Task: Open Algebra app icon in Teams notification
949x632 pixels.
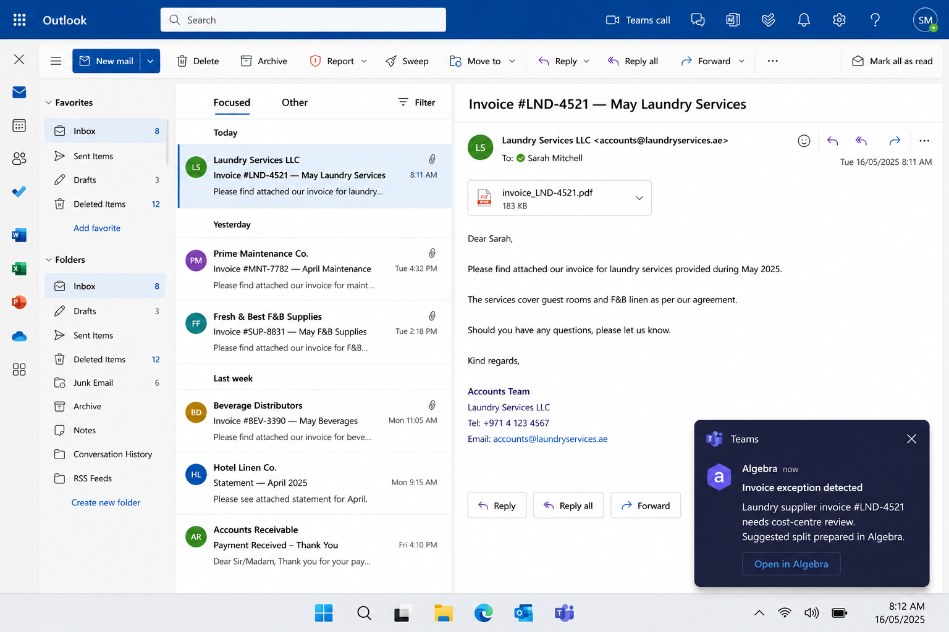Action: [719, 476]
